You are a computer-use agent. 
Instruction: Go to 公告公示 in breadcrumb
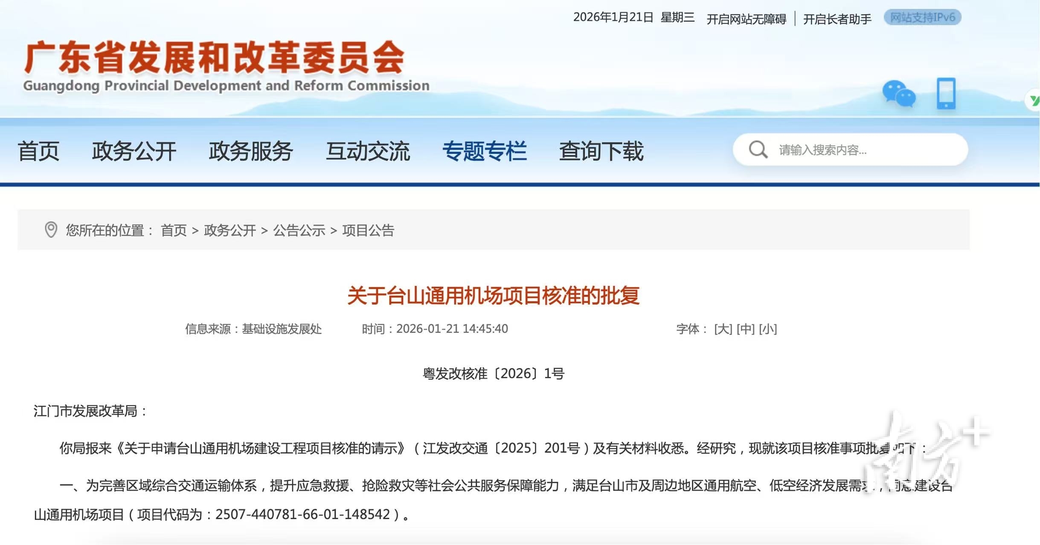[299, 231]
